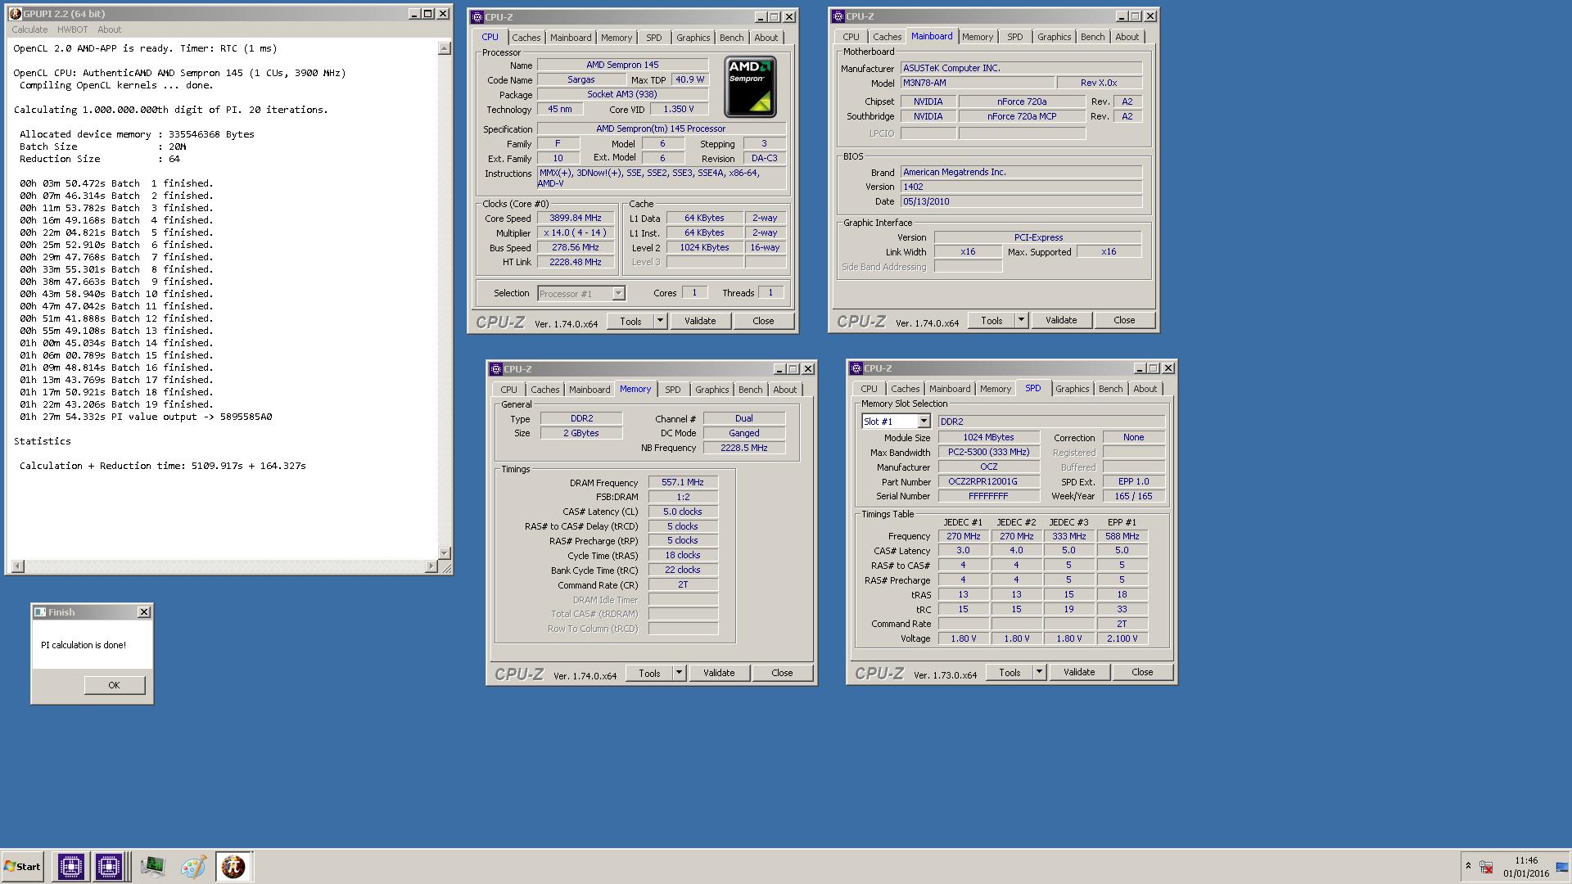Confirm OK in the Finish dialog
Screen dimensions: 1572x884
[115, 685]
